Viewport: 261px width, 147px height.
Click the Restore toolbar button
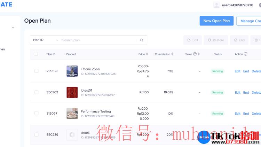[x=216, y=40]
